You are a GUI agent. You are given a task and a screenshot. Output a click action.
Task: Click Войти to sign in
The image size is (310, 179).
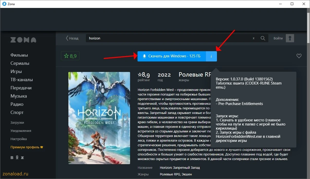278,38
